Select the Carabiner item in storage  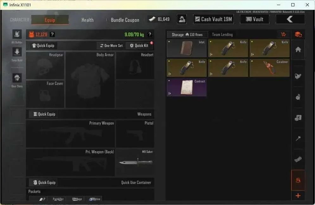pos(270,68)
